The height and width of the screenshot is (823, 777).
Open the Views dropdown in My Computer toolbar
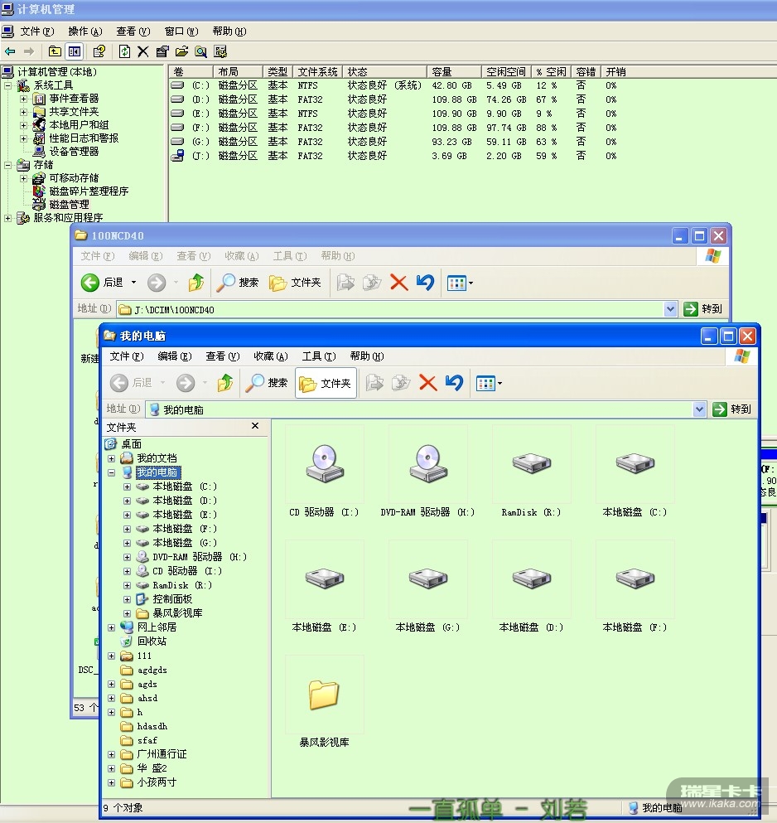pyautogui.click(x=489, y=383)
